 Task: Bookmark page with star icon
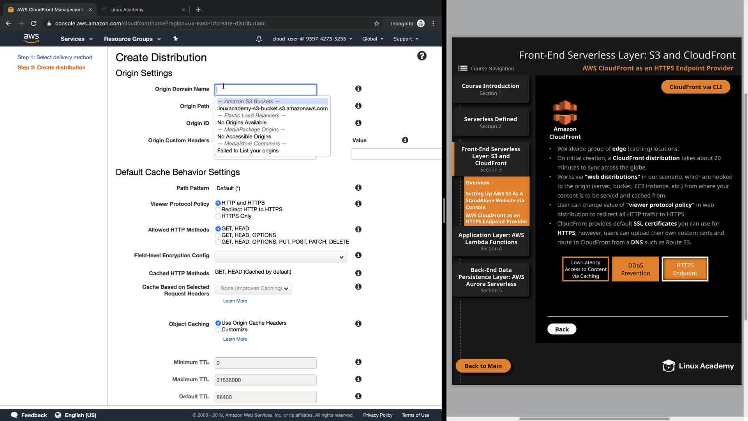(x=376, y=23)
